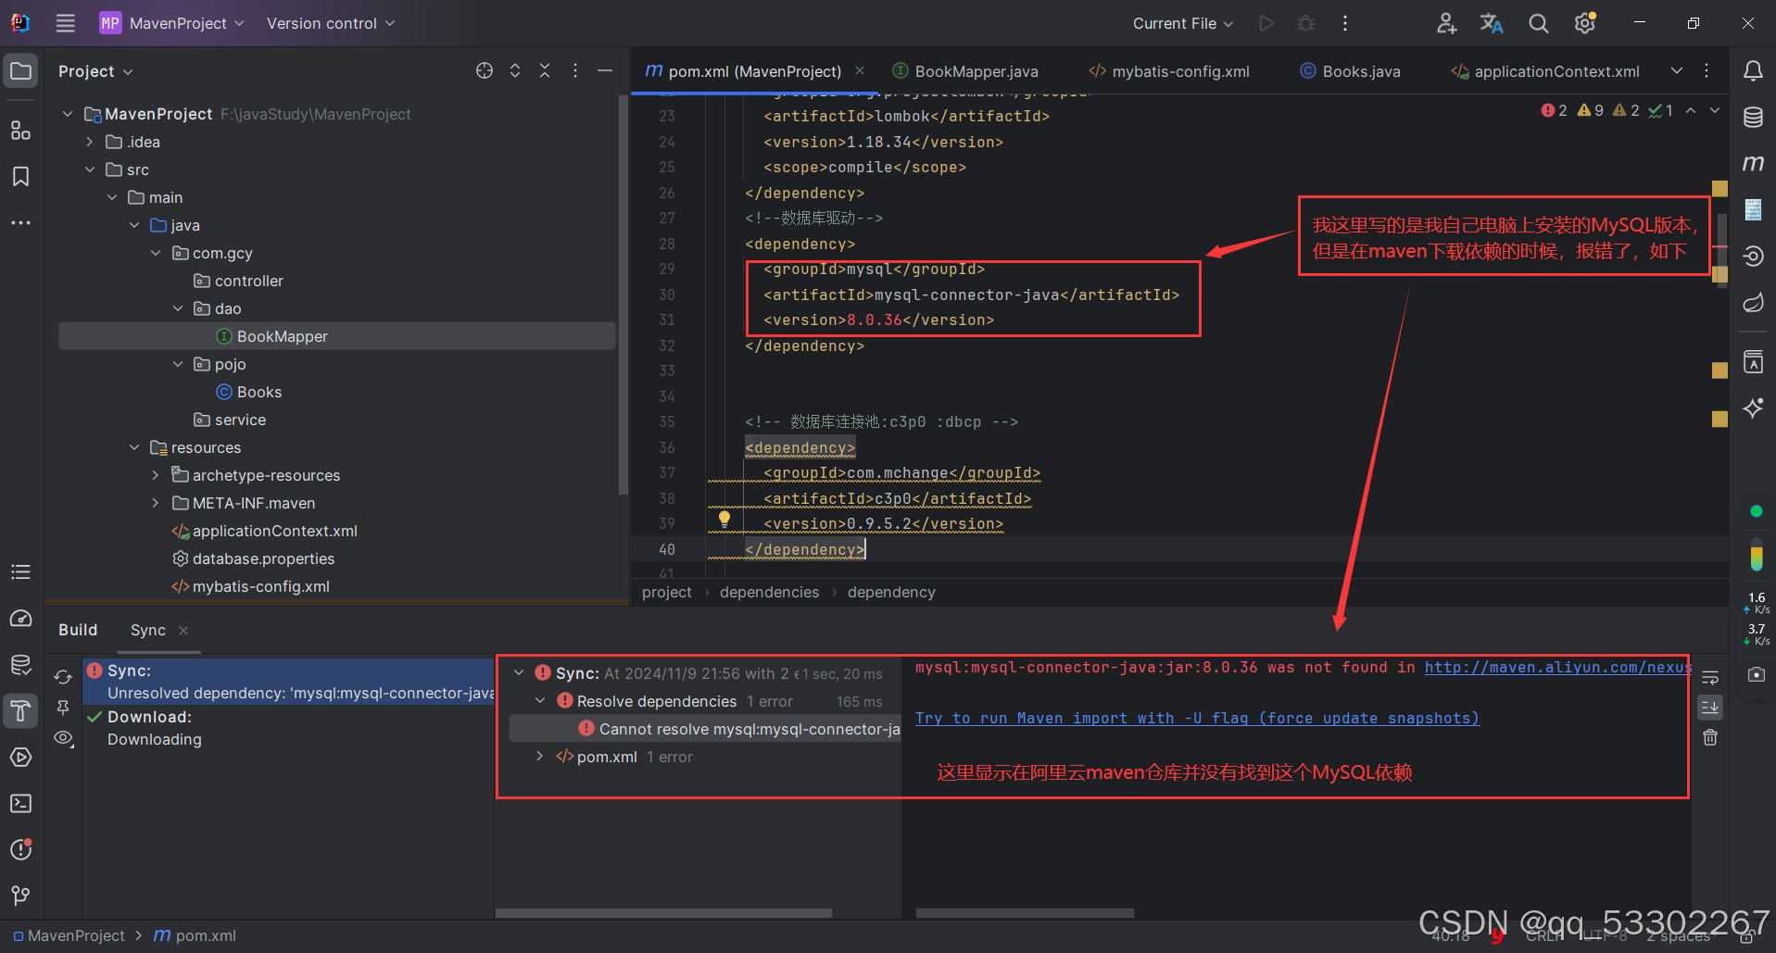The image size is (1776, 953).
Task: Collapse the dao package
Action: click(x=178, y=308)
